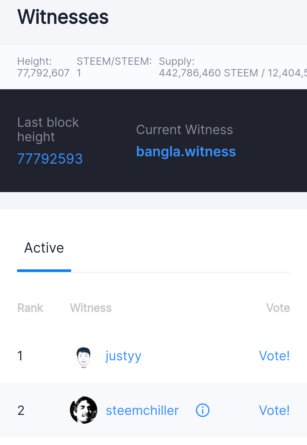The height and width of the screenshot is (445, 307).
Task: Click the Rank column header
Action: pos(30,308)
